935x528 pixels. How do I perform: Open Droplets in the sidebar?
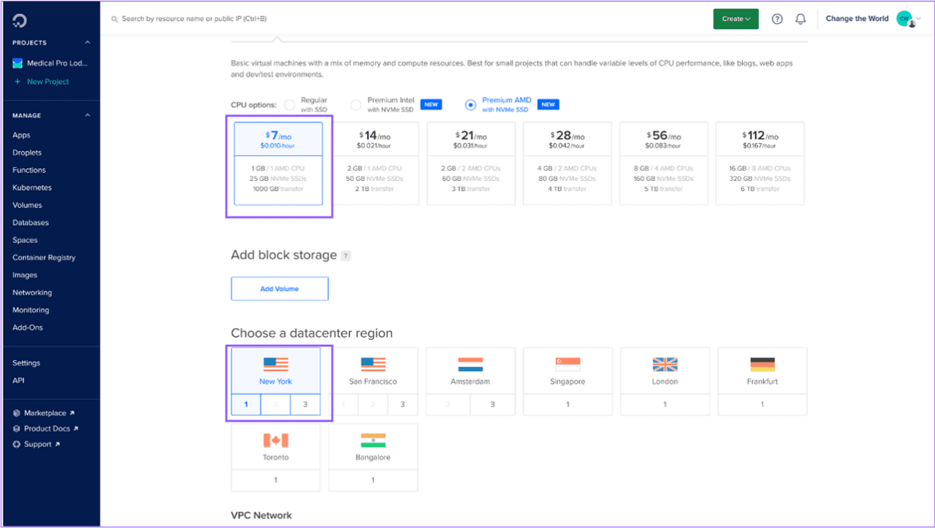coord(27,152)
